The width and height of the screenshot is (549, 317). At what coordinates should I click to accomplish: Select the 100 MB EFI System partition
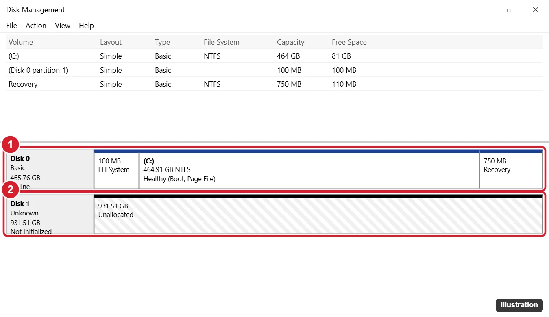pos(117,169)
